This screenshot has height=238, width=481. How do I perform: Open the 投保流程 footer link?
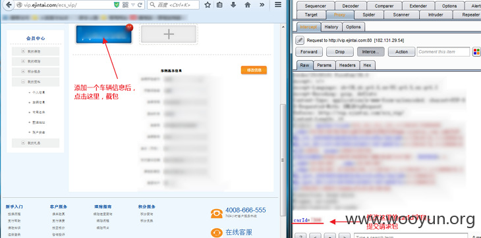coord(14,214)
